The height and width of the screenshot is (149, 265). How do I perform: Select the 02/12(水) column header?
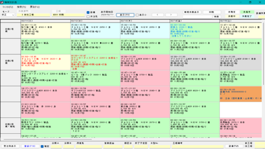[95, 21]
